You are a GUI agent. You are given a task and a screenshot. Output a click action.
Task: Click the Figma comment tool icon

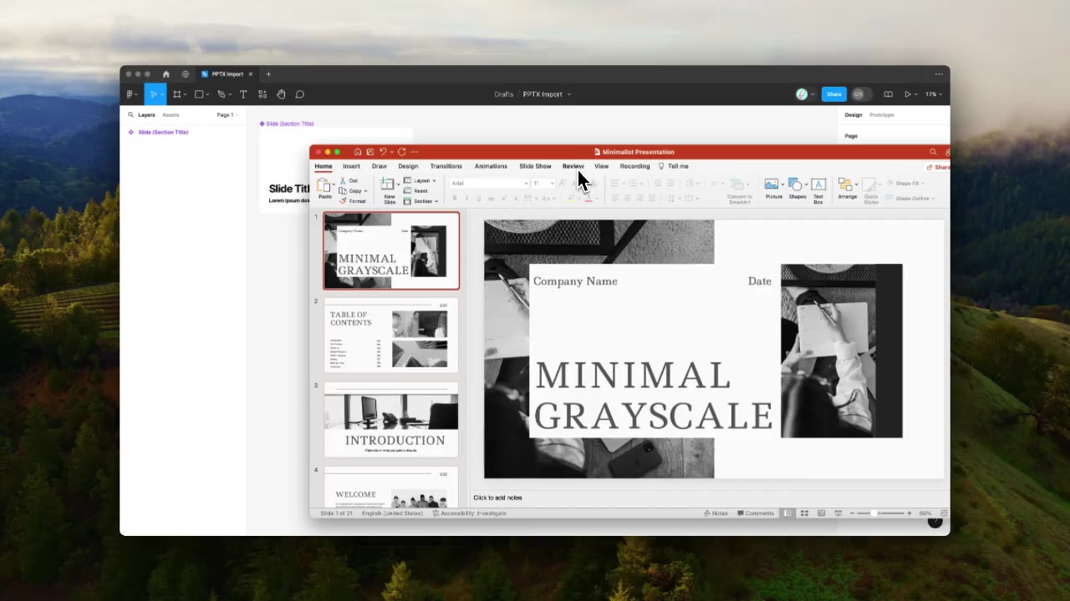(x=300, y=94)
